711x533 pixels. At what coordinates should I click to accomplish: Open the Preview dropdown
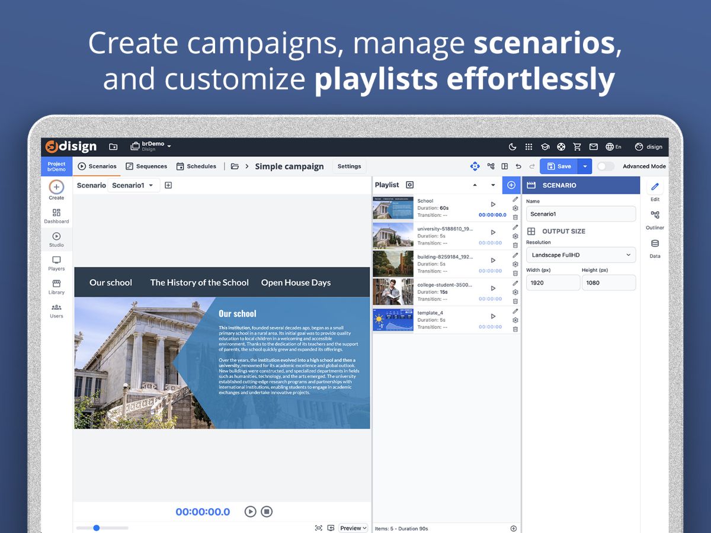pos(353,528)
